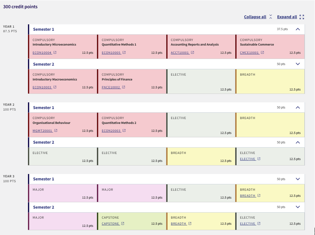Collapse Year 1 Semester 1 chevron
Image resolution: width=315 pixels, height=235 pixels.
coord(298,29)
